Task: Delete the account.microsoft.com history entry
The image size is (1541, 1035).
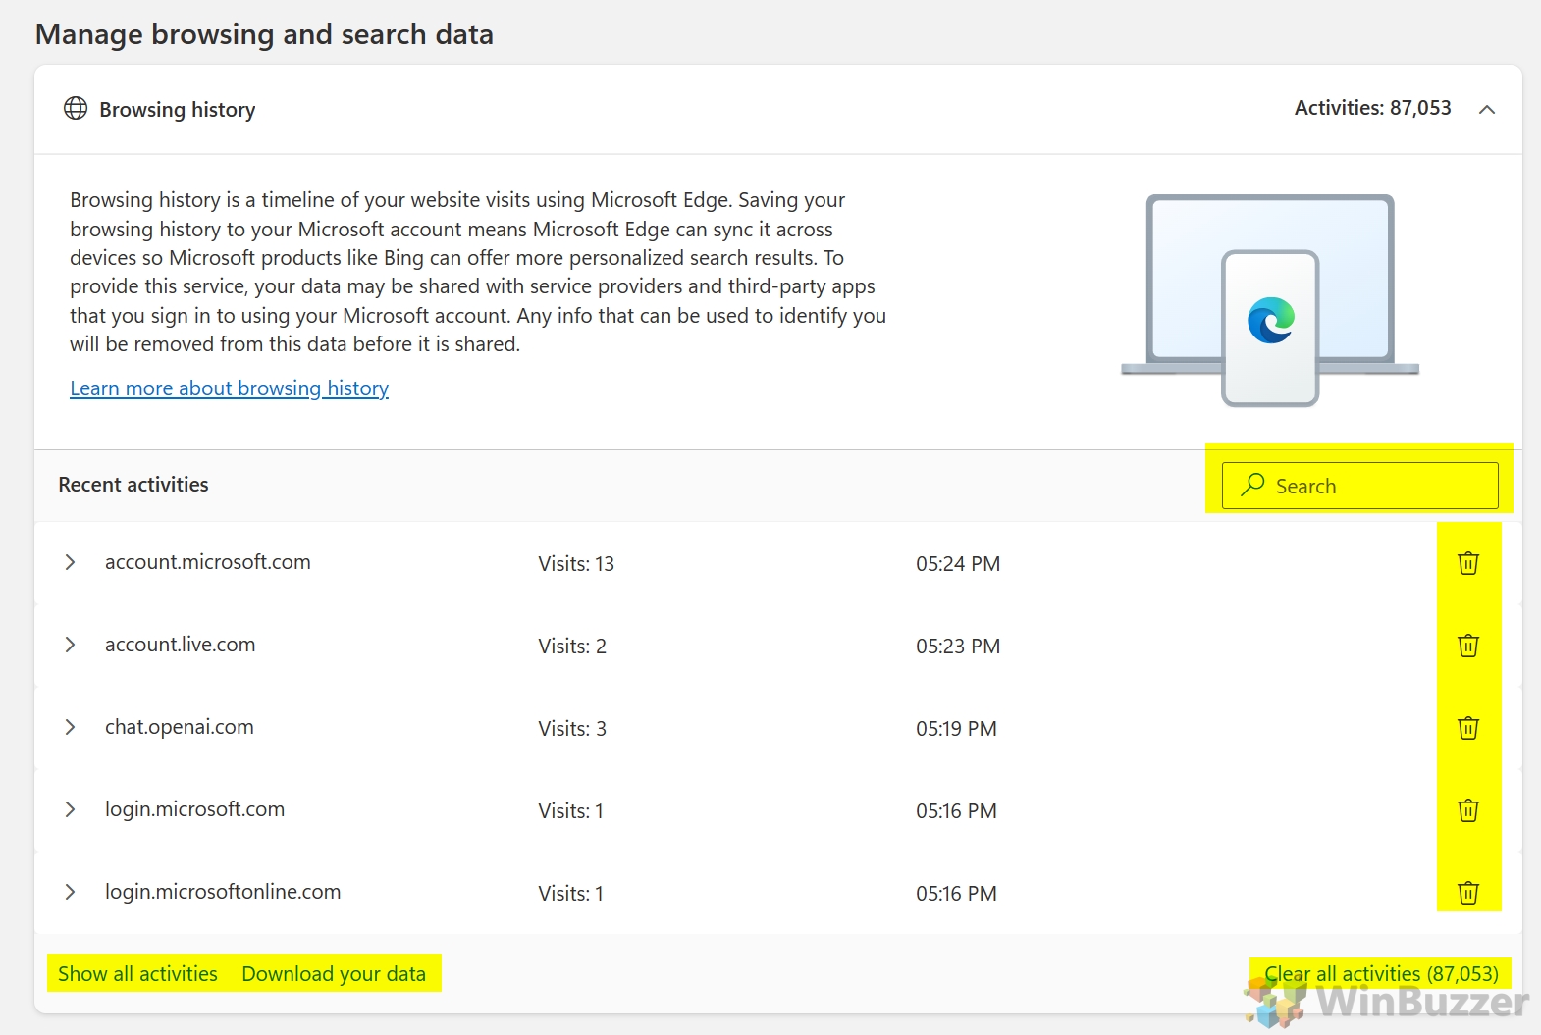Action: (x=1468, y=563)
